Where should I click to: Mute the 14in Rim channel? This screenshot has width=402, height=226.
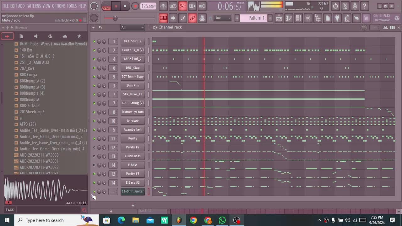[94, 85]
